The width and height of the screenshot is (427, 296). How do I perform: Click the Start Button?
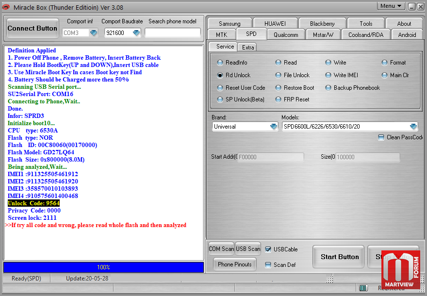pos(339,257)
